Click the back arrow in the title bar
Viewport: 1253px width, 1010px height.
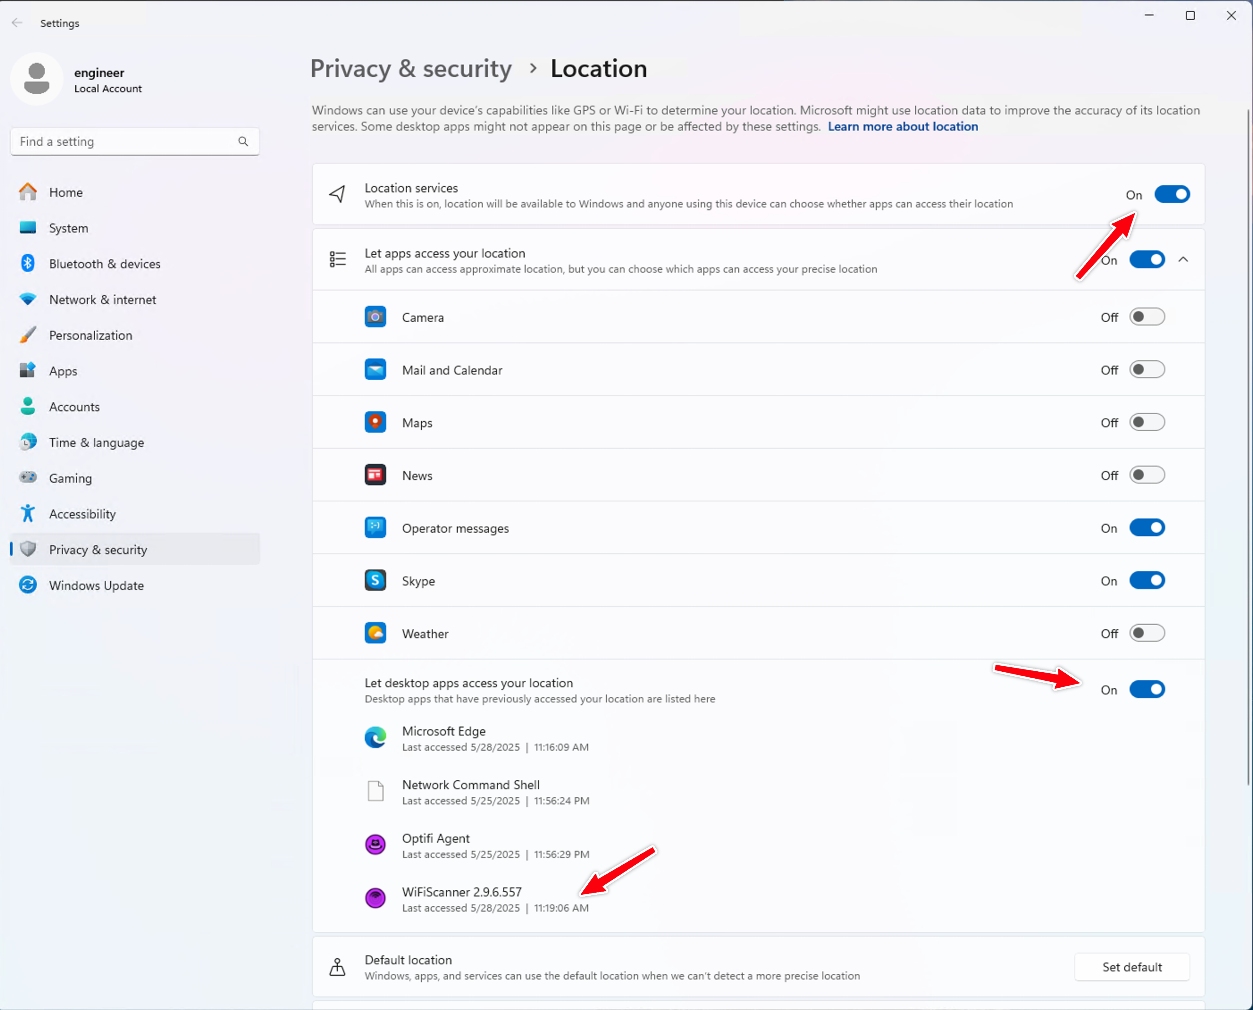(x=17, y=23)
